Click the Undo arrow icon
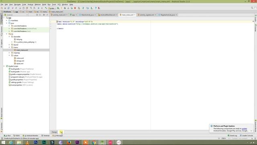This screenshot has height=145, width=257. [x=12, y=8]
